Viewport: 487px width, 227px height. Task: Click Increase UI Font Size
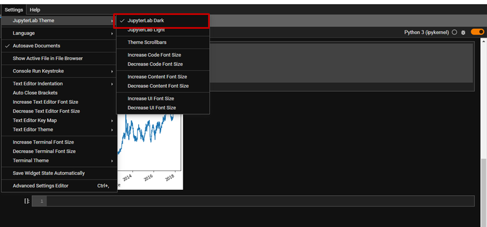pos(163,98)
